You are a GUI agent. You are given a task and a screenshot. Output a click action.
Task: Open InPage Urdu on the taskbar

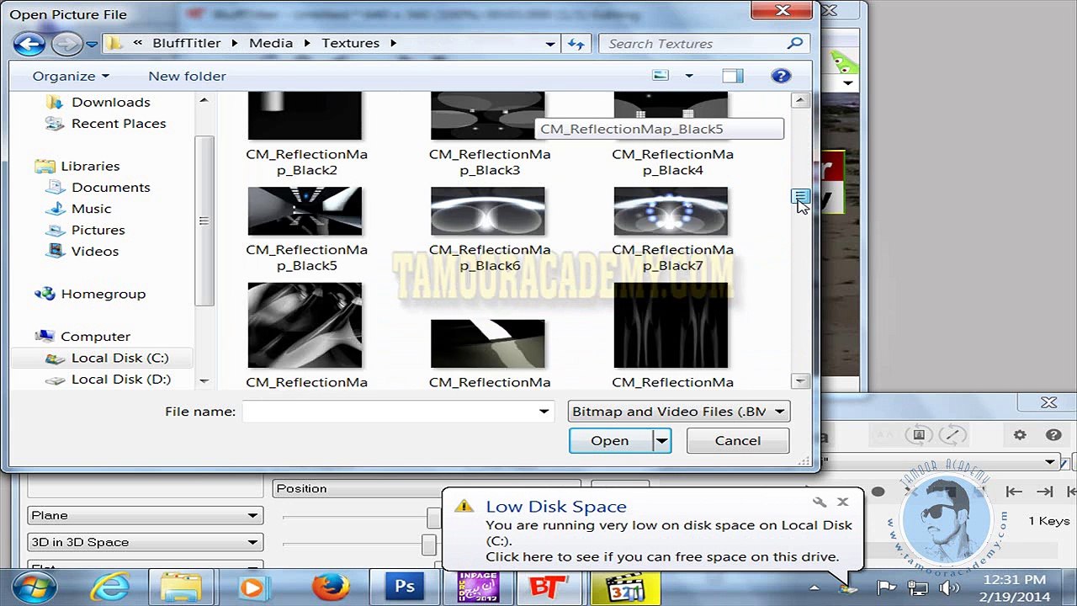(x=478, y=587)
